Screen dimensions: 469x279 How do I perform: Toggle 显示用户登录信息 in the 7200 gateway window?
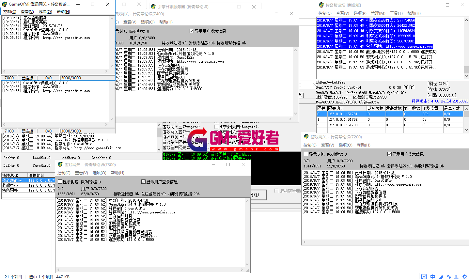coord(389,154)
